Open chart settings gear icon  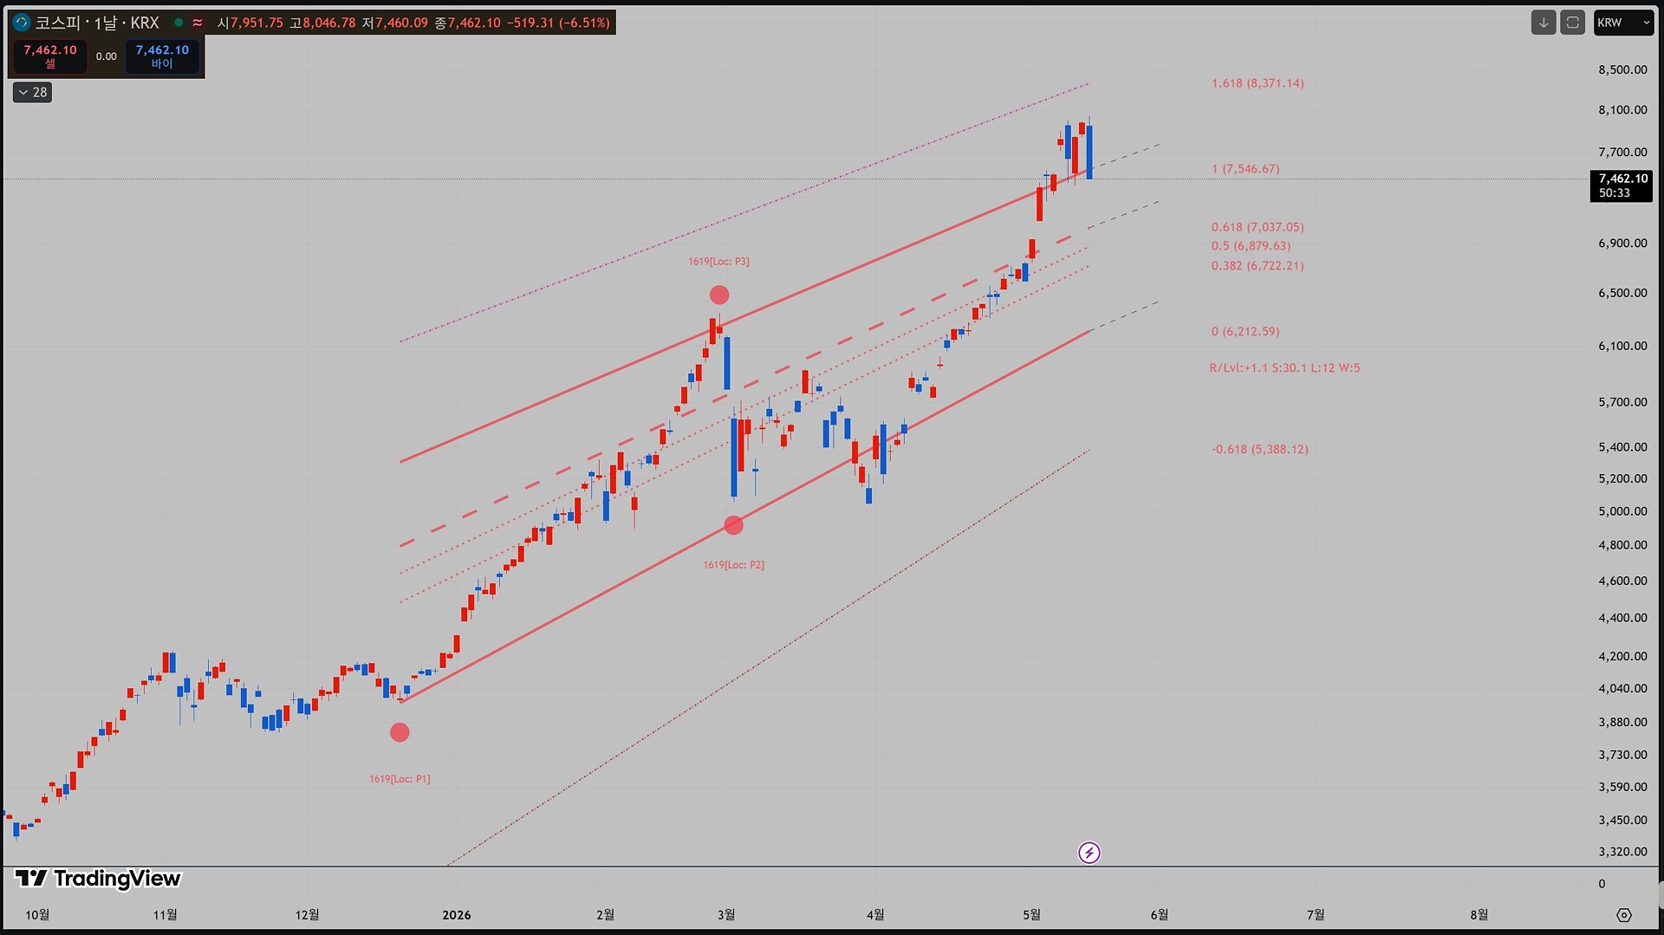(1624, 915)
